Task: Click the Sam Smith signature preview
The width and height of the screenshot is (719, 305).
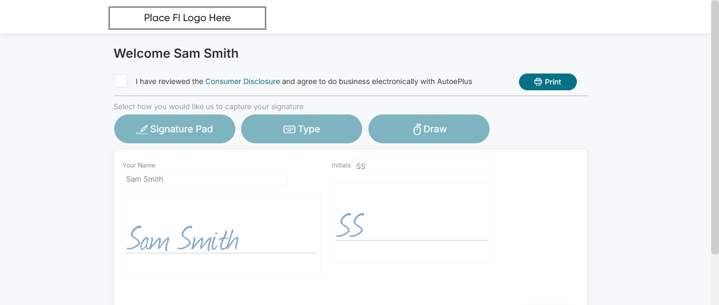Action: coord(222,235)
